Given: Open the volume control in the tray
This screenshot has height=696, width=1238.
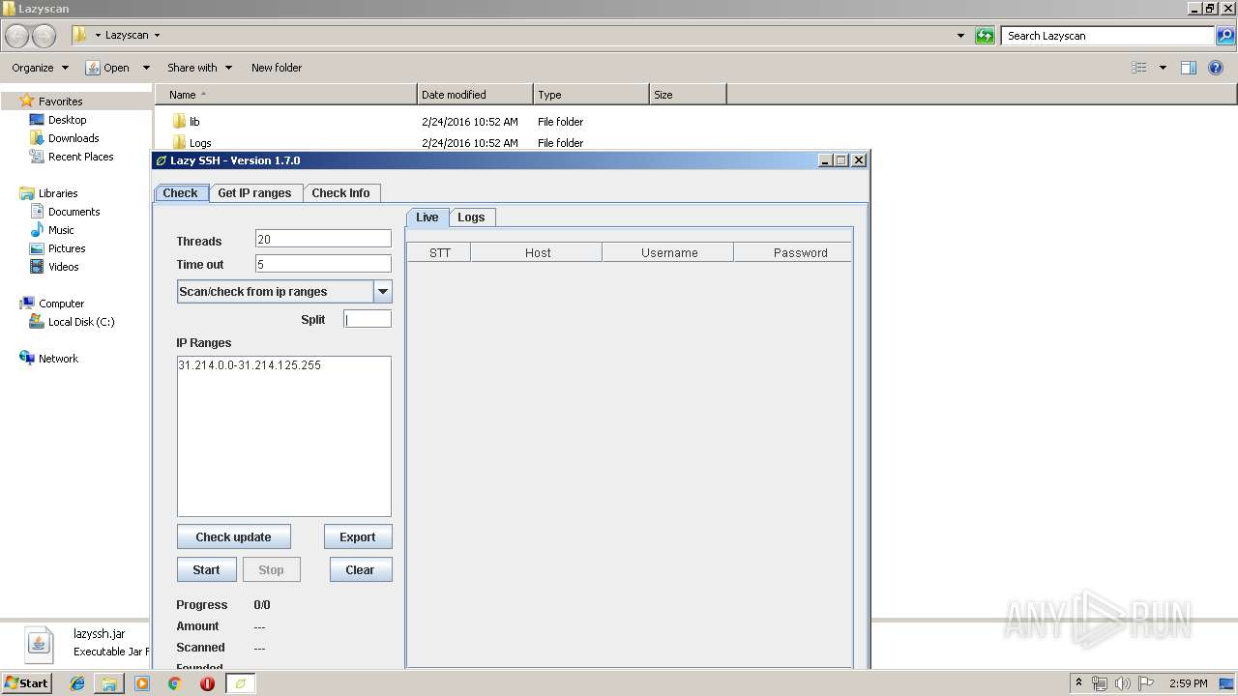Looking at the screenshot, I should [1123, 683].
